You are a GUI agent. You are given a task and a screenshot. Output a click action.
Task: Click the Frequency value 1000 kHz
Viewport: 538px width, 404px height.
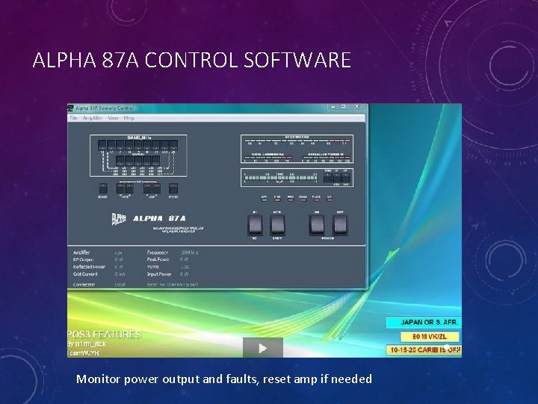pos(189,252)
